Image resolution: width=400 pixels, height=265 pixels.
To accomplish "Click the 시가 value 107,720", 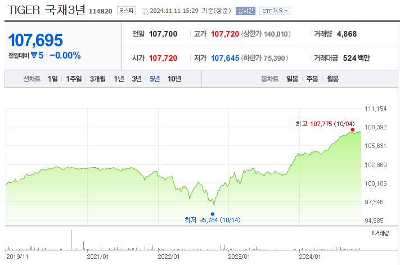I will click(x=163, y=58).
